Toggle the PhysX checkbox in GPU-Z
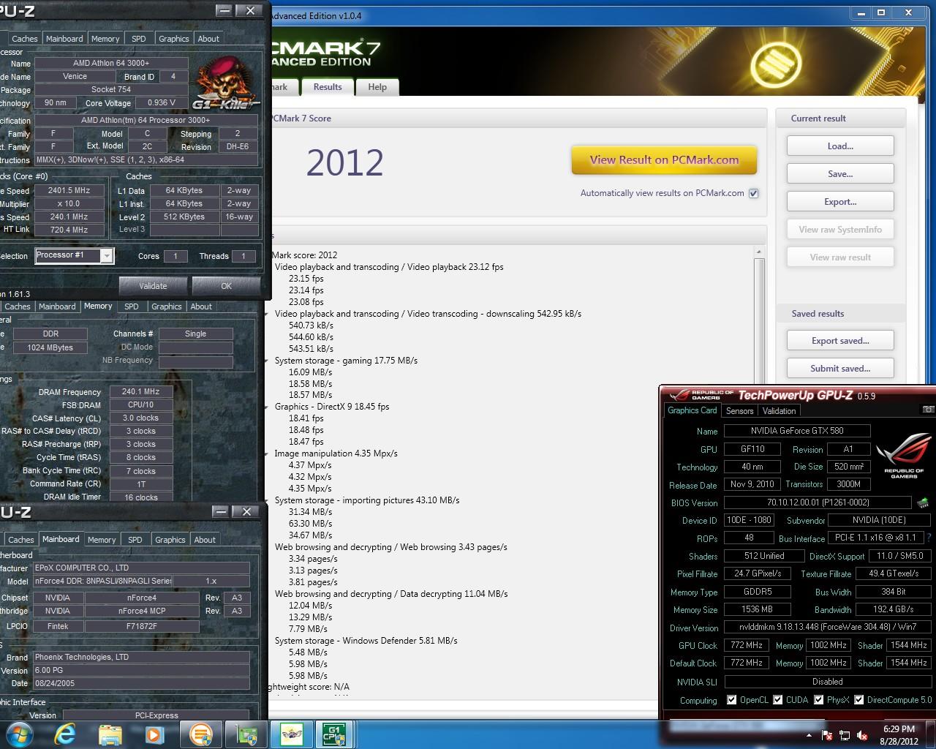 pyautogui.click(x=818, y=700)
